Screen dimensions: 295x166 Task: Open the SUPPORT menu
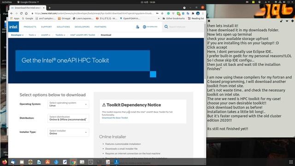(x=47, y=27)
